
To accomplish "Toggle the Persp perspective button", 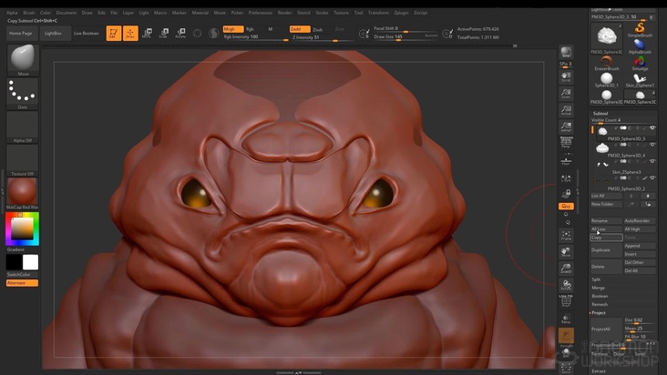I will (566, 142).
